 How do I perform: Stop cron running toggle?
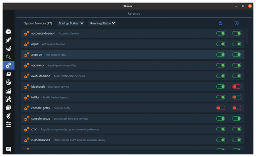pyautogui.click(x=237, y=129)
